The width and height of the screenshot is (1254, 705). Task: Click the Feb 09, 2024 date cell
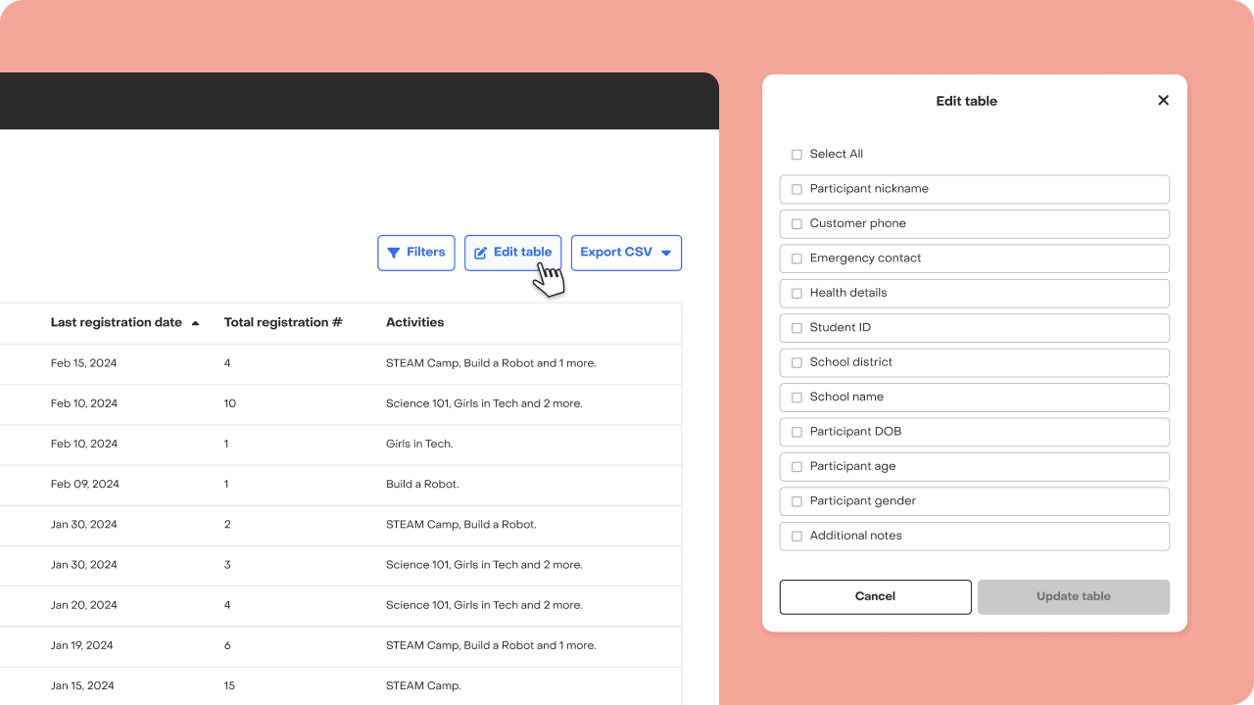click(x=85, y=485)
